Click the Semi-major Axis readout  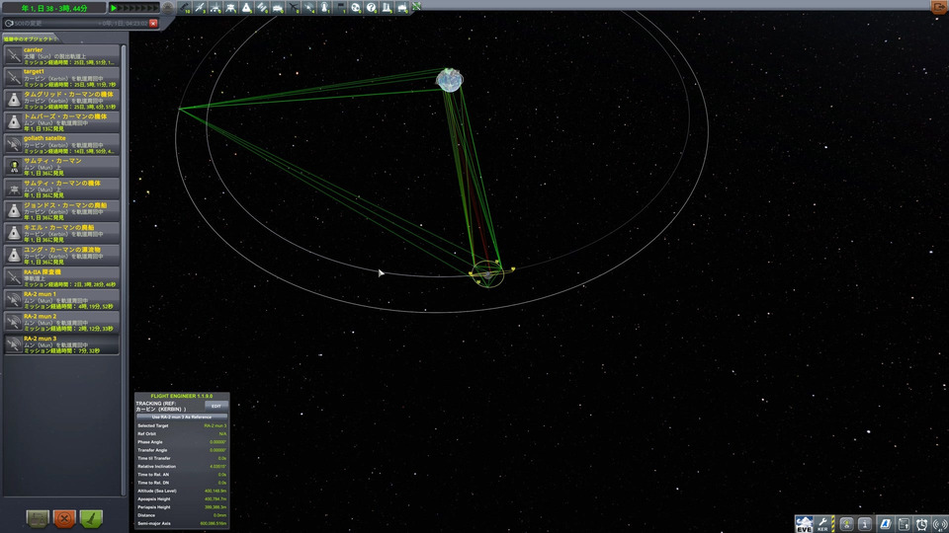(182, 523)
